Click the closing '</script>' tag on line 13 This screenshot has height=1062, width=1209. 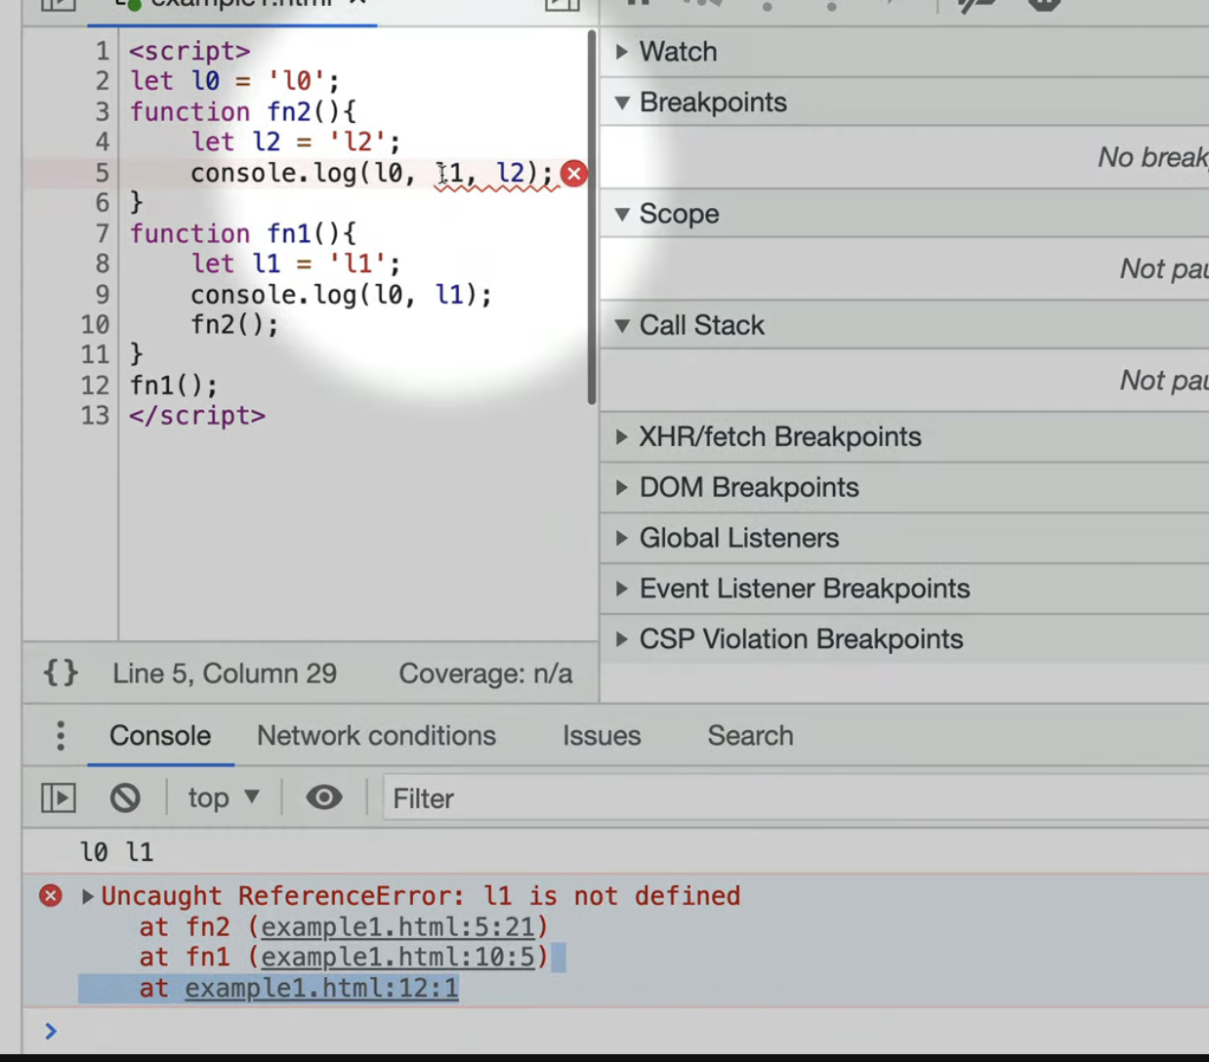[197, 416]
